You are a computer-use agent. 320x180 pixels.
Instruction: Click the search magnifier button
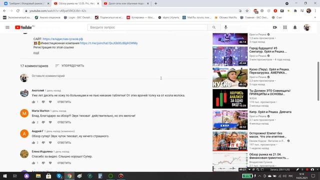point(214,27)
